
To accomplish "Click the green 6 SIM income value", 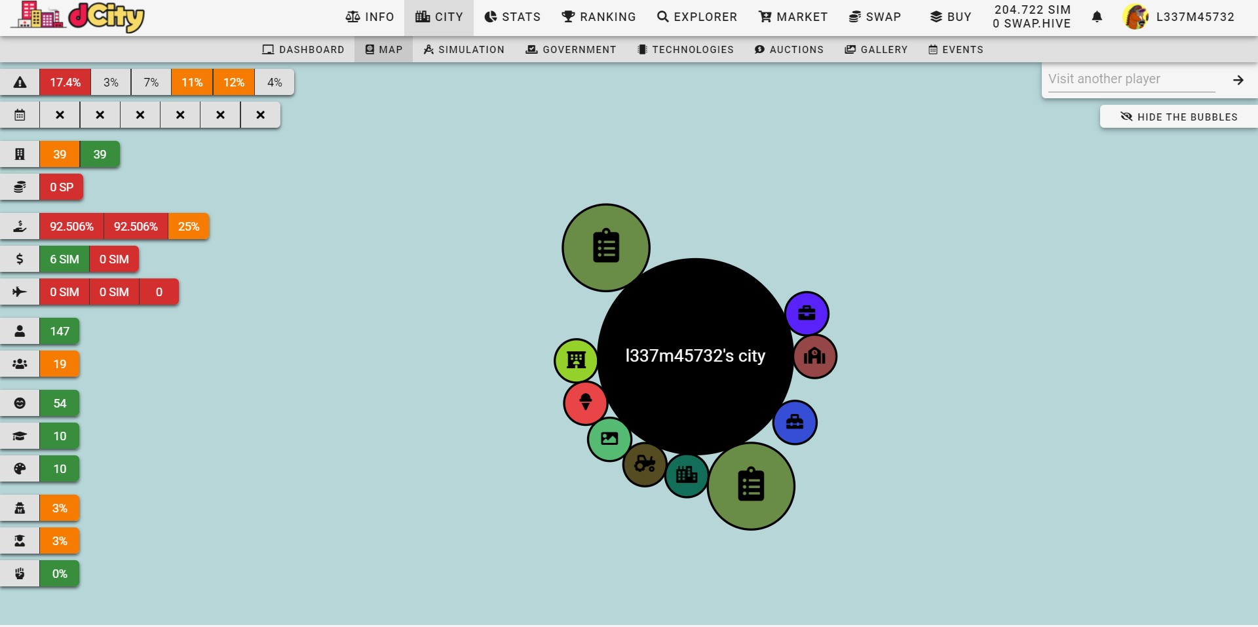I will click(x=64, y=259).
